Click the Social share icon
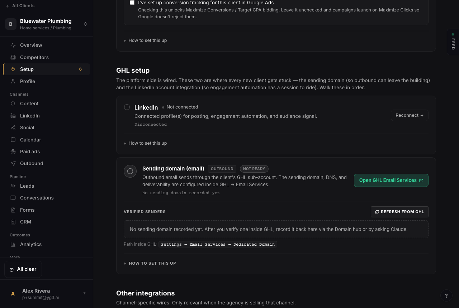The width and height of the screenshot is (459, 308). 13,127
